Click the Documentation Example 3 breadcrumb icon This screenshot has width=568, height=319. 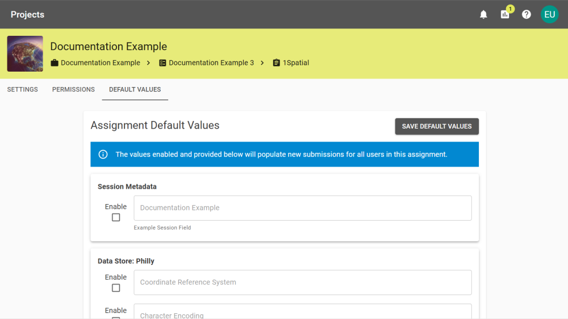click(x=162, y=63)
